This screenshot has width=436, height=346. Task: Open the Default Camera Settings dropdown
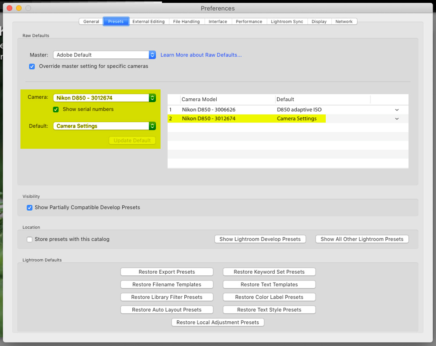[x=104, y=126]
